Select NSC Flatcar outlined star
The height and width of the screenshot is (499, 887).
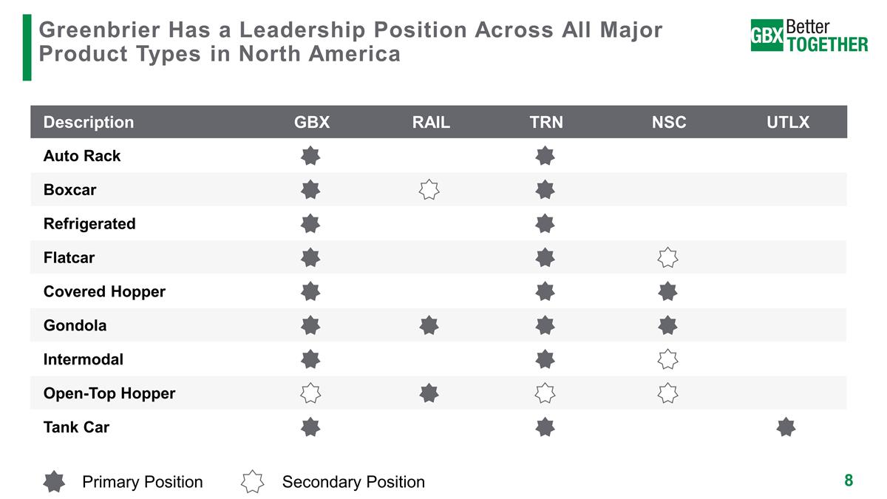667,258
